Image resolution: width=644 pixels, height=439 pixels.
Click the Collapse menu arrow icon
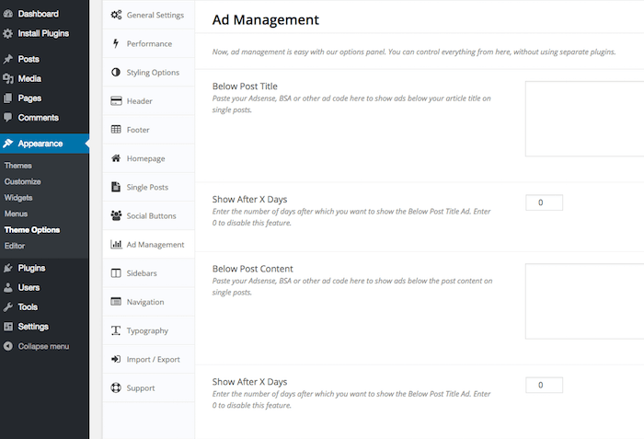pyautogui.click(x=7, y=346)
